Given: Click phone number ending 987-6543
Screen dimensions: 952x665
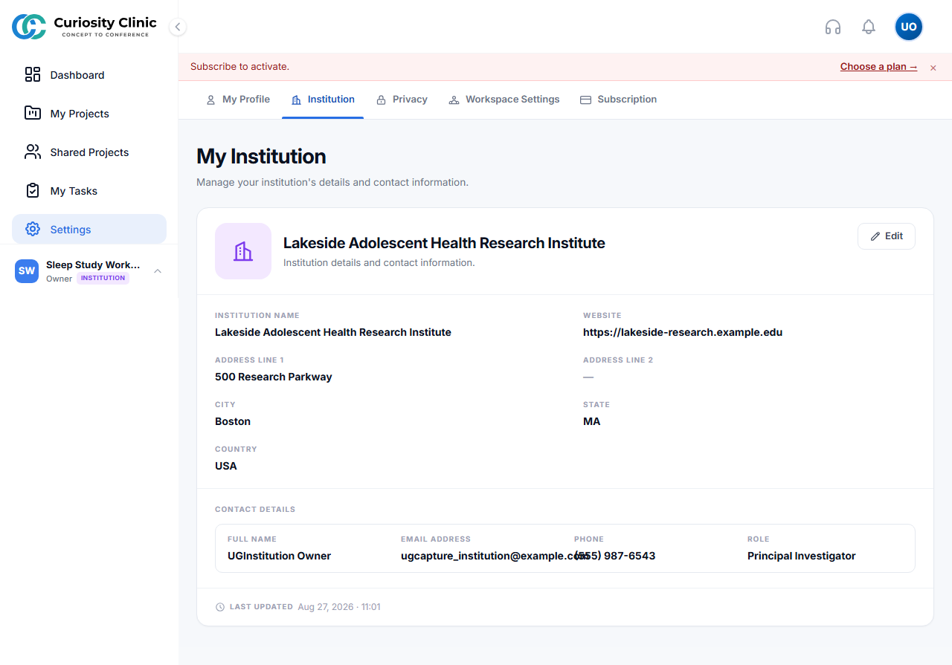Looking at the screenshot, I should pos(615,556).
